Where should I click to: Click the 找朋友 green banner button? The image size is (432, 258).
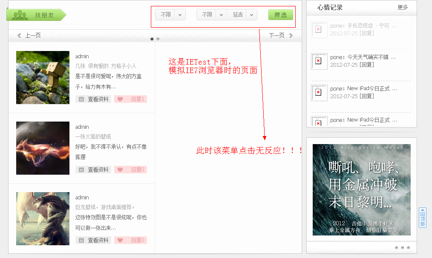[x=36, y=15]
